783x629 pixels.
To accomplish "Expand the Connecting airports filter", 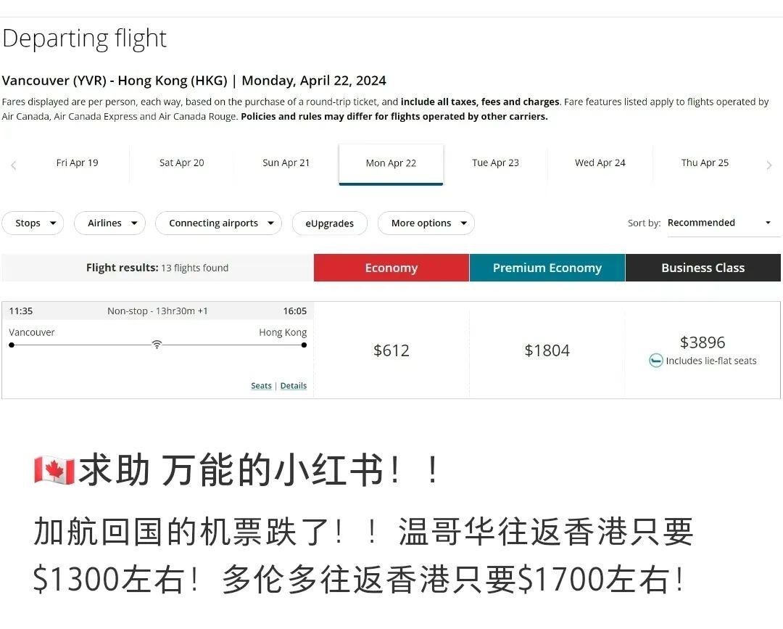I will pos(218,223).
